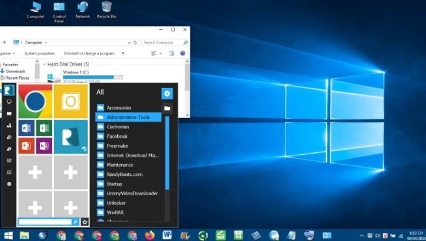The width and height of the screenshot is (426, 241).
Task: Open the yellow Outlook tile
Action: [x=71, y=101]
